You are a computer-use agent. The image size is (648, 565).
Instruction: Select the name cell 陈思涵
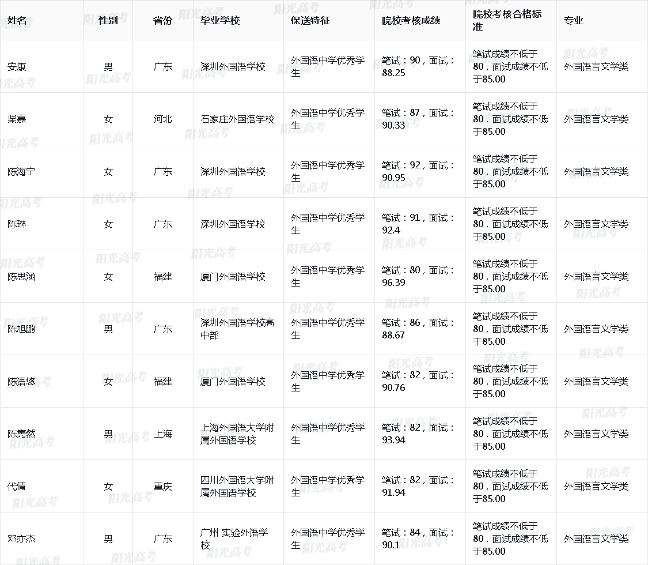pyautogui.click(x=21, y=276)
